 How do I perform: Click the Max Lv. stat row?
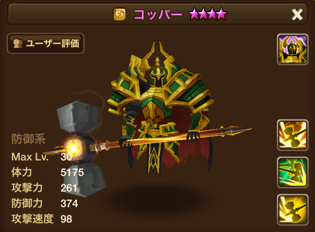pyautogui.click(x=41, y=157)
